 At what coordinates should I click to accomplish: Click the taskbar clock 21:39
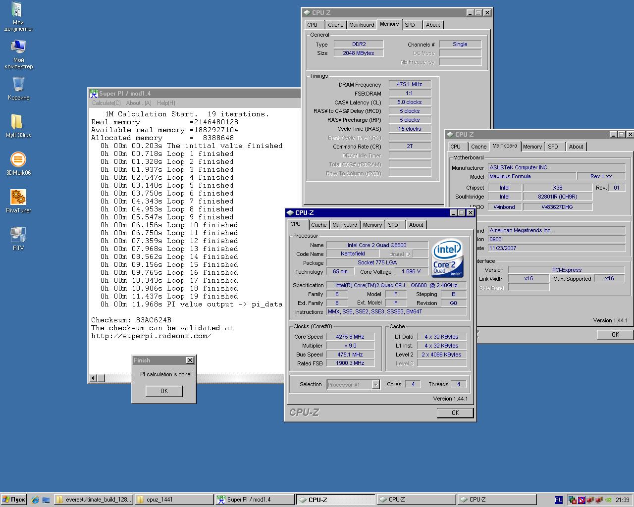622,500
